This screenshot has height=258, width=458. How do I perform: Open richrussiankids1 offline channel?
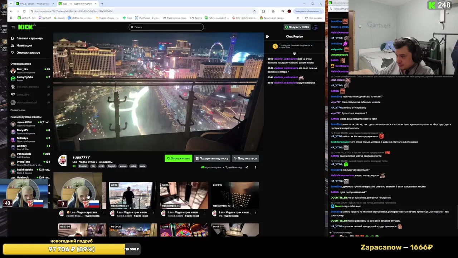[30, 102]
